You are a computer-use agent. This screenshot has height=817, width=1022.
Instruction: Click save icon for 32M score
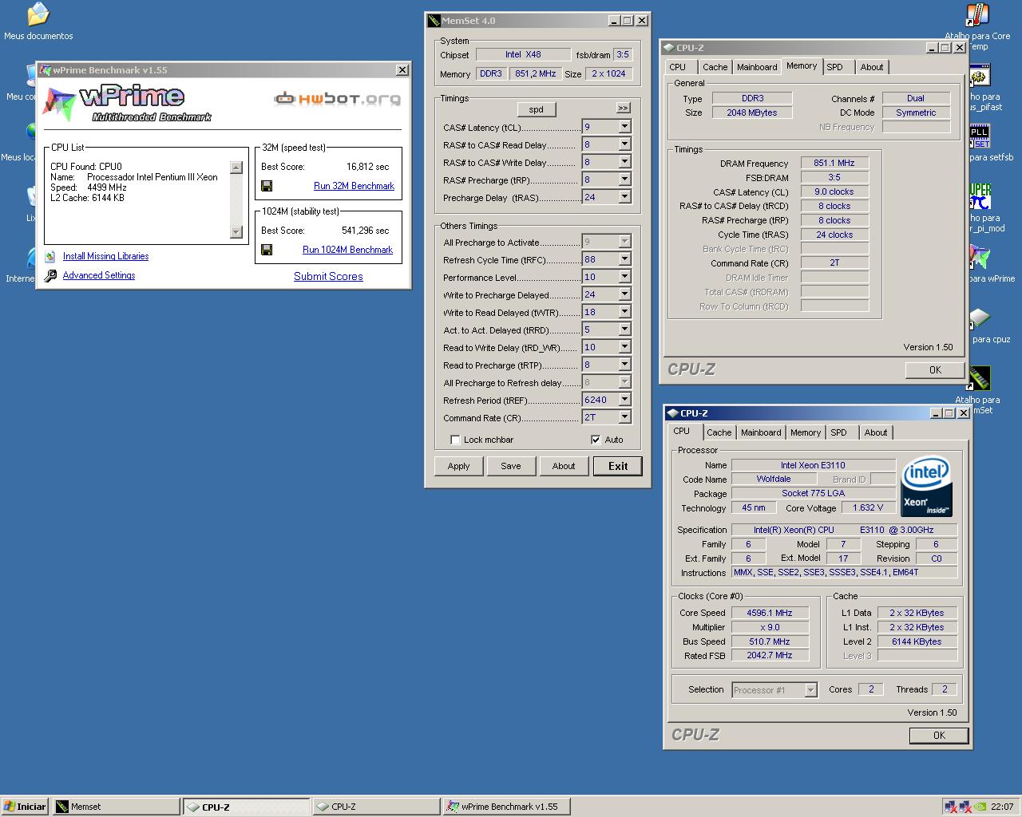pyautogui.click(x=267, y=186)
